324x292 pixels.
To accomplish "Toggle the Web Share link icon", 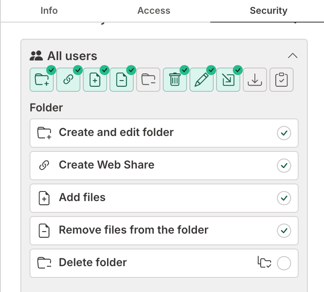I will pos(68,80).
